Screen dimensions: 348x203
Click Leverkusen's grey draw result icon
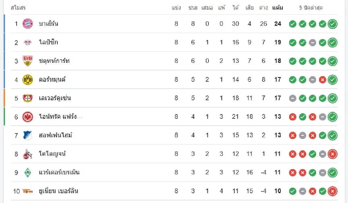(293, 98)
